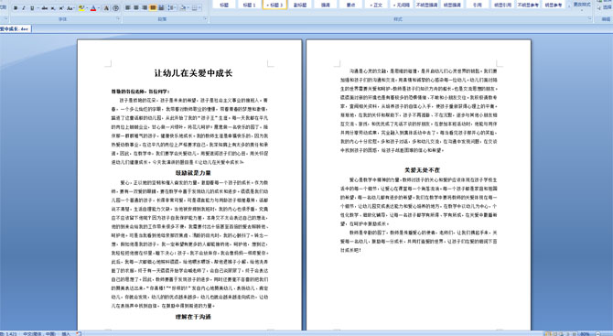Click the heading 关爱无处不在
Viewport: 613px width, 336px height.
tap(422, 170)
